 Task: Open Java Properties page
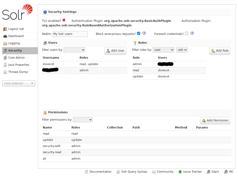pyautogui.click(x=20, y=65)
